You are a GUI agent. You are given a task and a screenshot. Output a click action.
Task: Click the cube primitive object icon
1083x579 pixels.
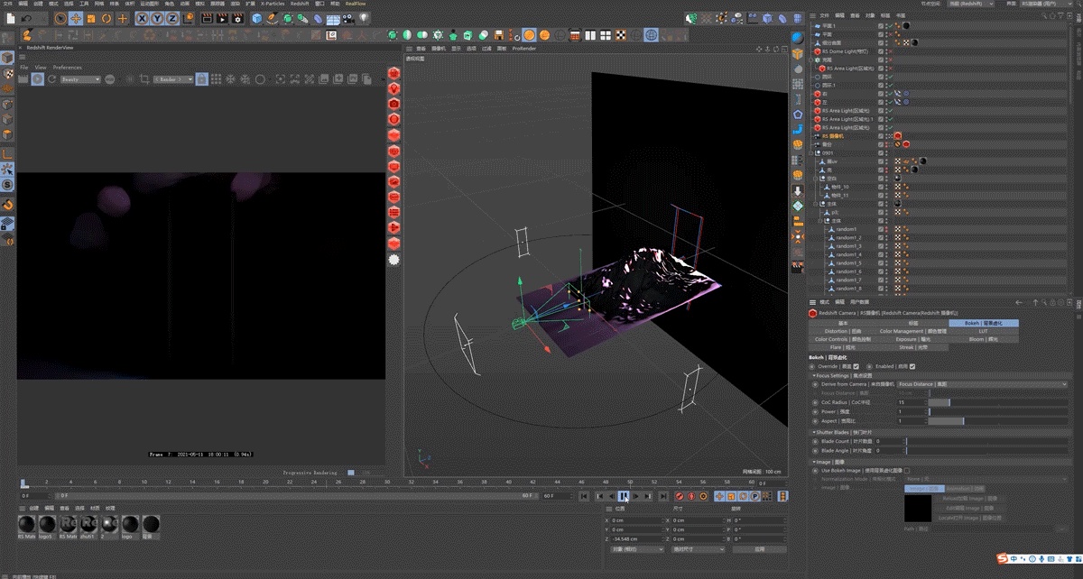point(257,18)
